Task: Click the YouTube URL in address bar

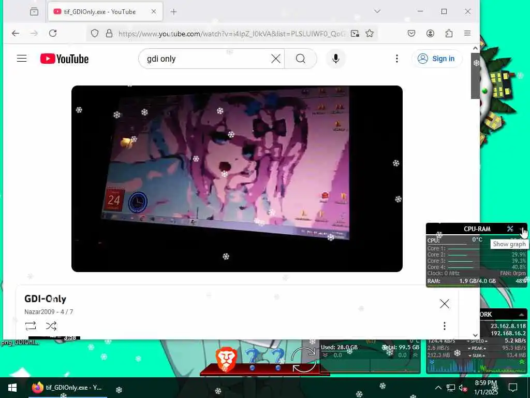Action: pyautogui.click(x=231, y=34)
